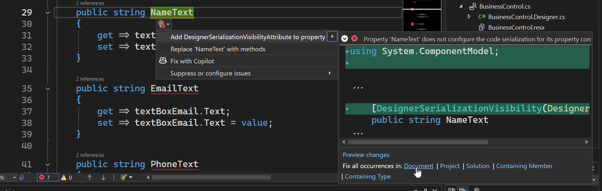Select BusinessControl.cs in Solution Explorer
602x191 pixels.
(x=505, y=6)
